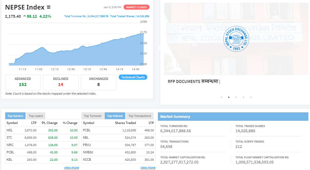Screen dimensions: 310x170
Task: Open the RFP DOCUMENTS headline
Action: click(194, 82)
